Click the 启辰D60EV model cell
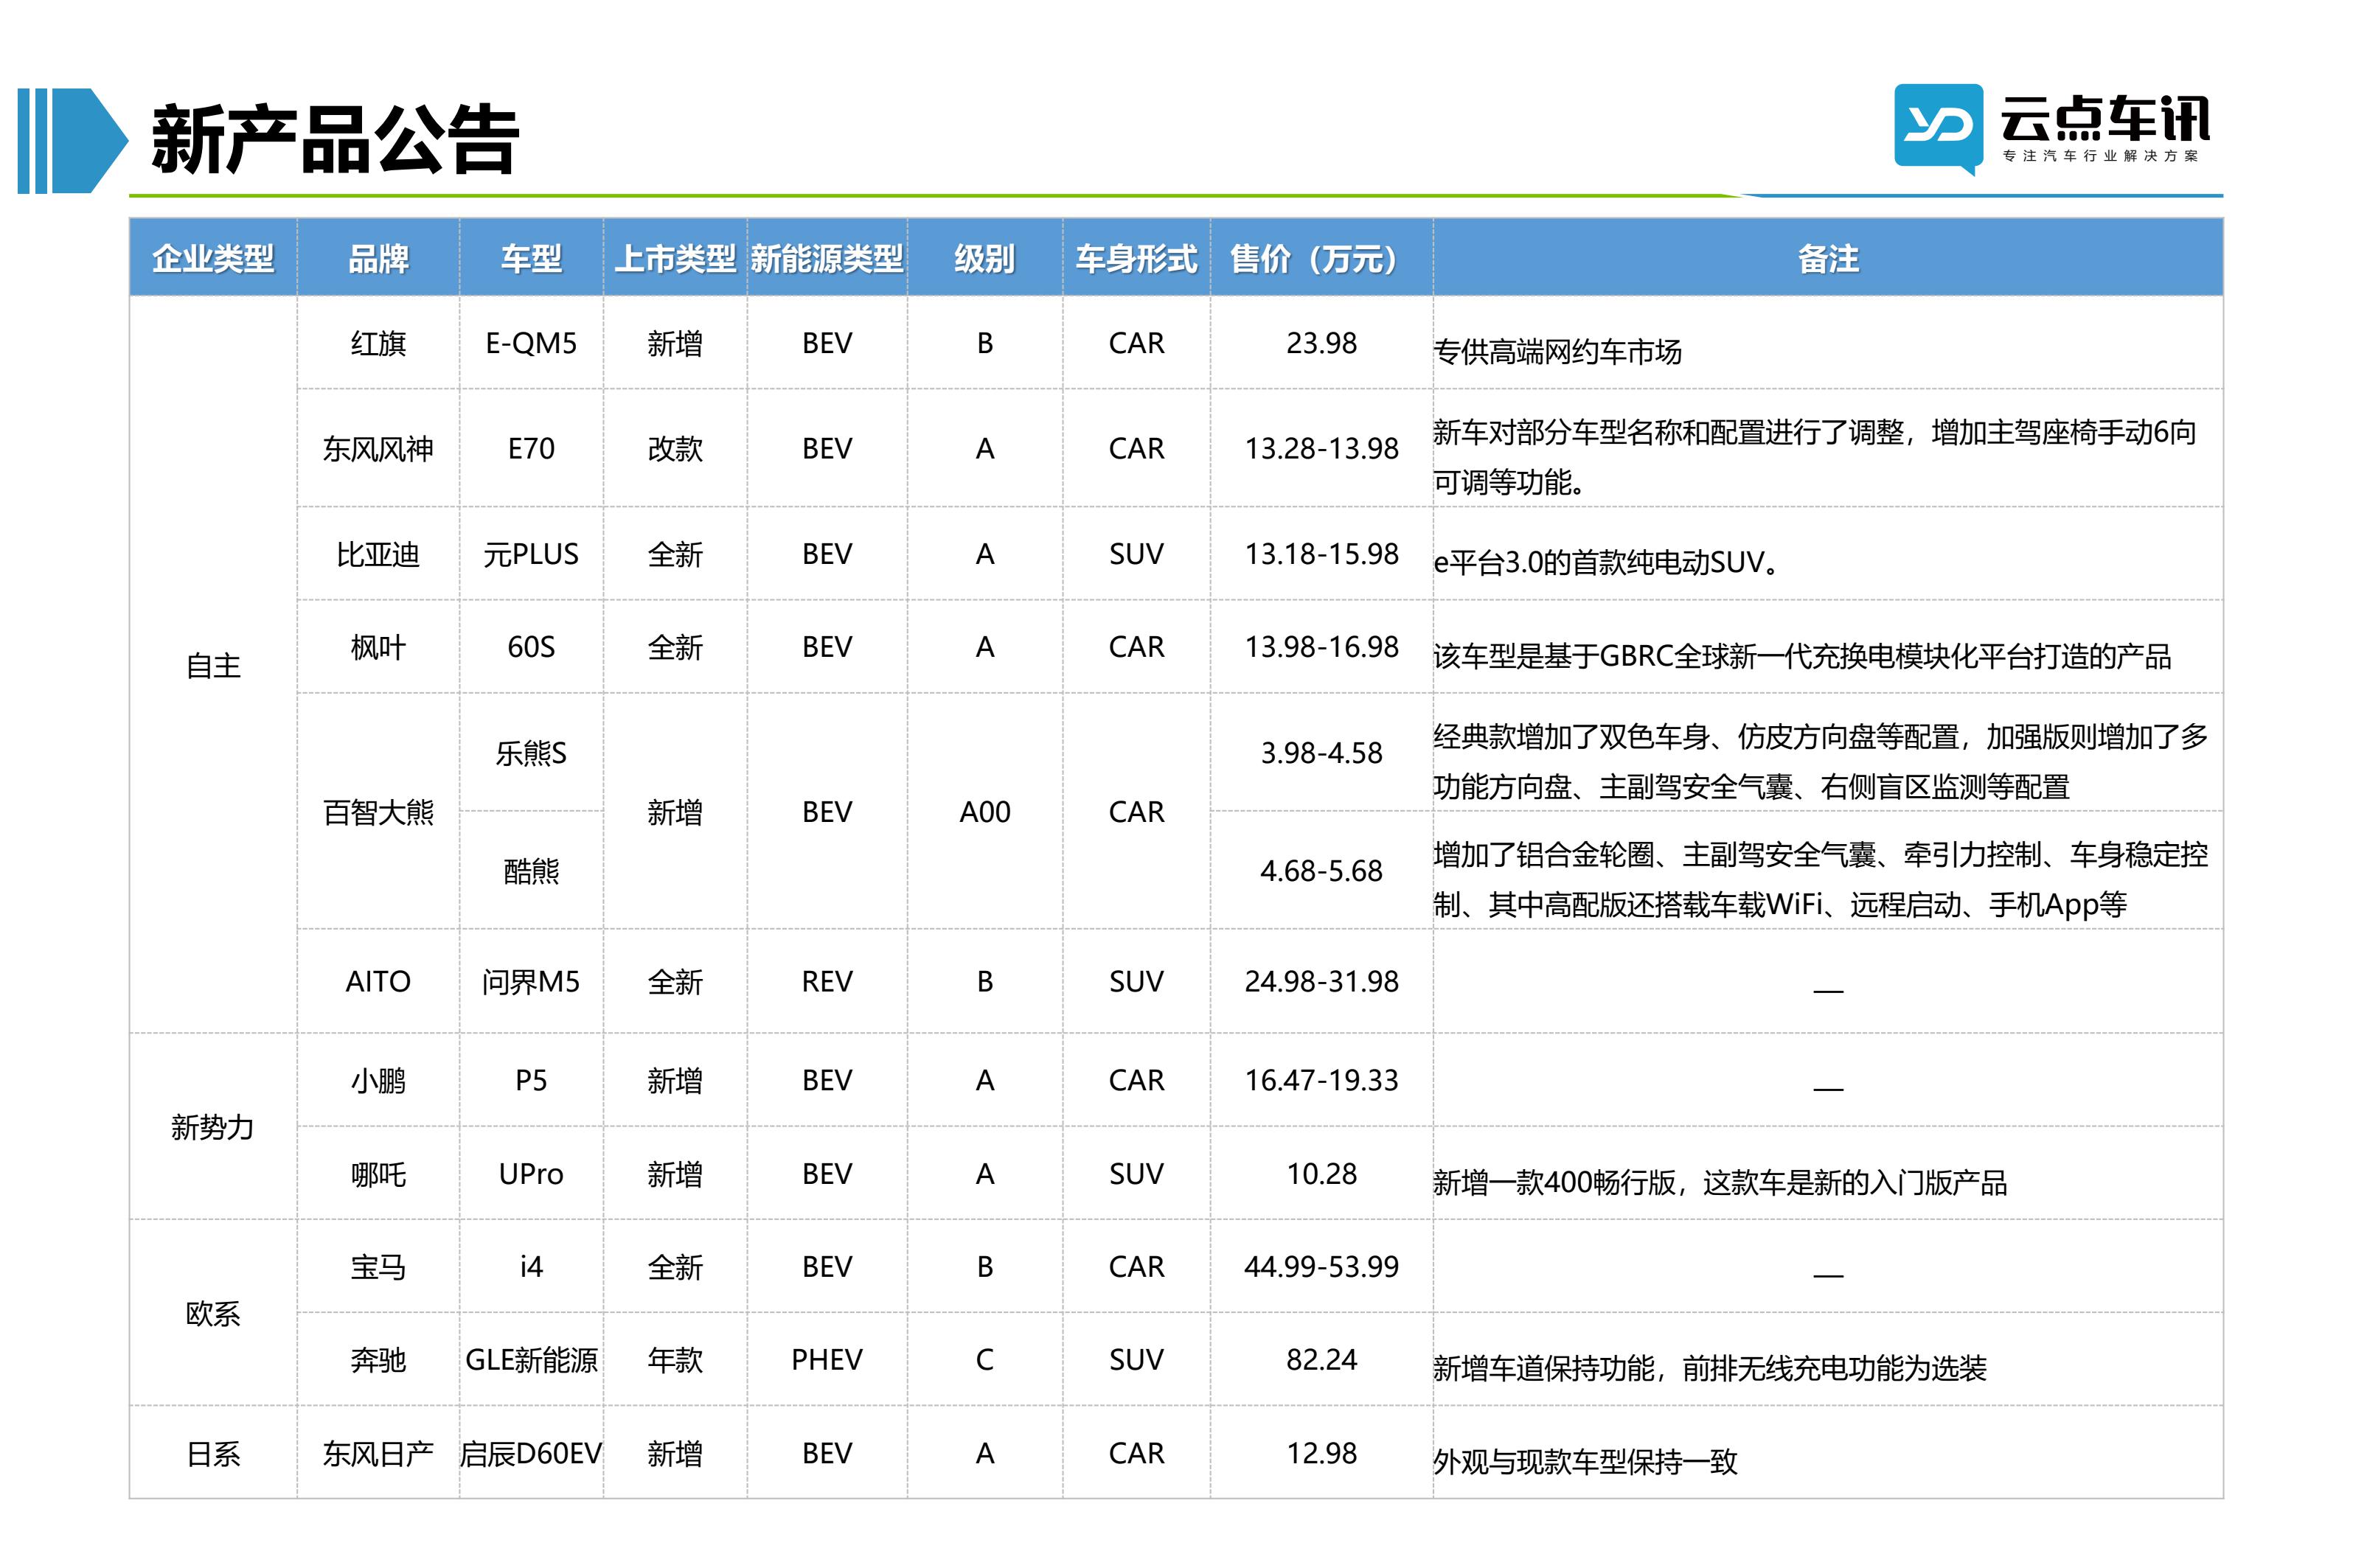Image resolution: width=2353 pixels, height=1568 pixels. click(531, 1453)
